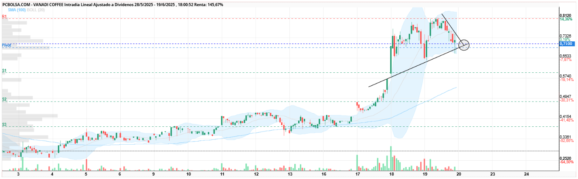Click the R1 resistance level label

(x=4, y=16)
